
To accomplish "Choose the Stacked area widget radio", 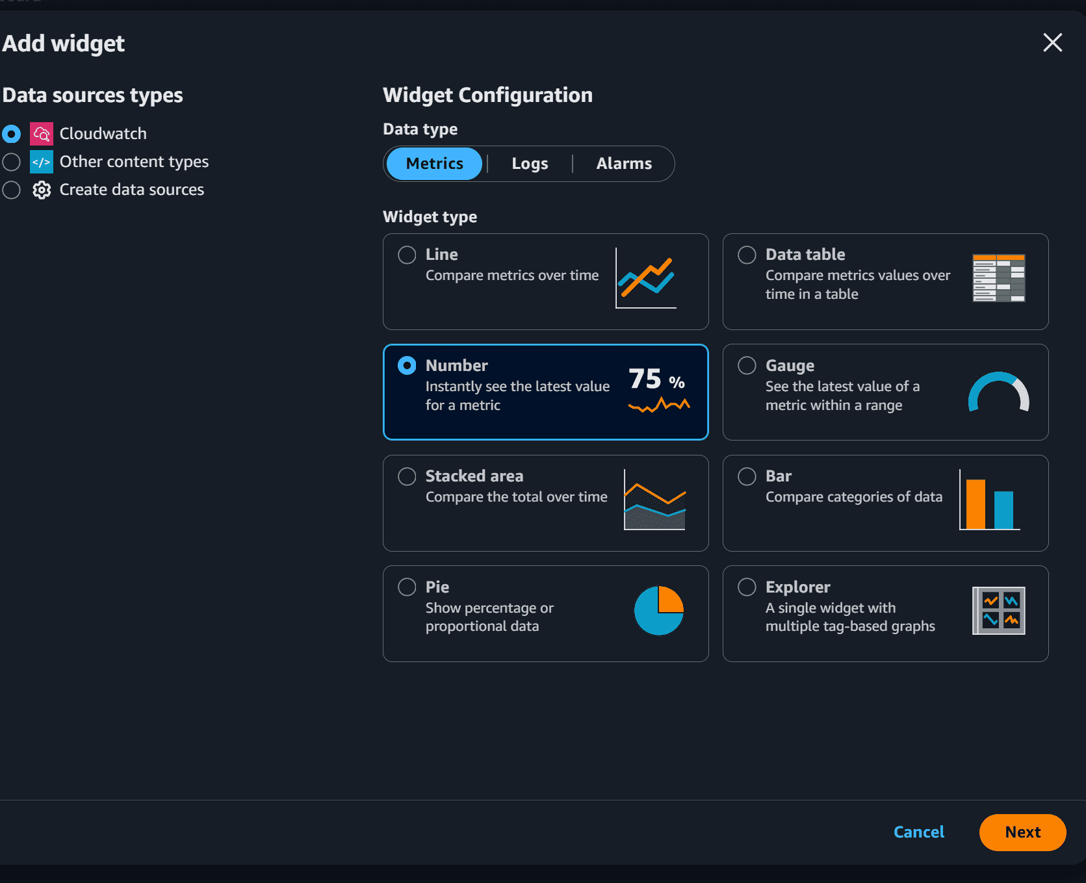I will (407, 476).
